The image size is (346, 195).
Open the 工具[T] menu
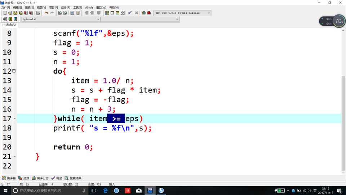(77, 8)
